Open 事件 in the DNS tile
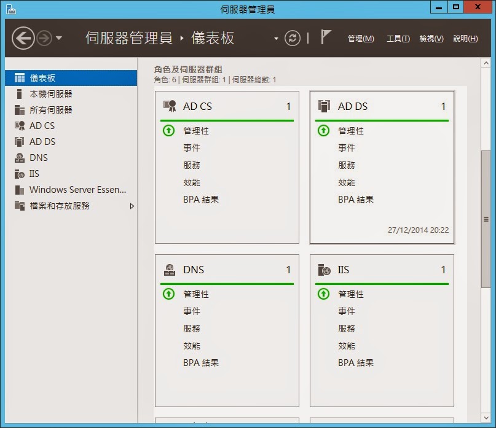This screenshot has height=428, width=496. [192, 311]
